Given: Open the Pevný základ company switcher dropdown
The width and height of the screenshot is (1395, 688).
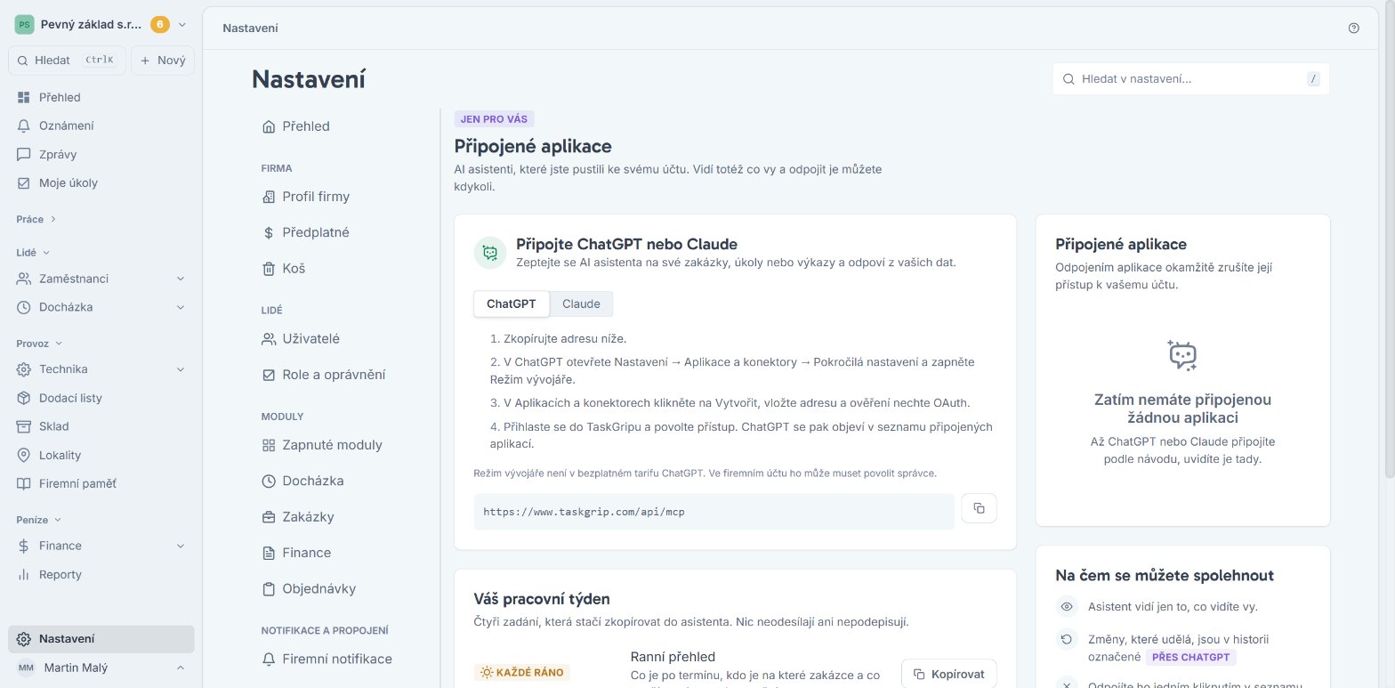Looking at the screenshot, I should click(101, 25).
